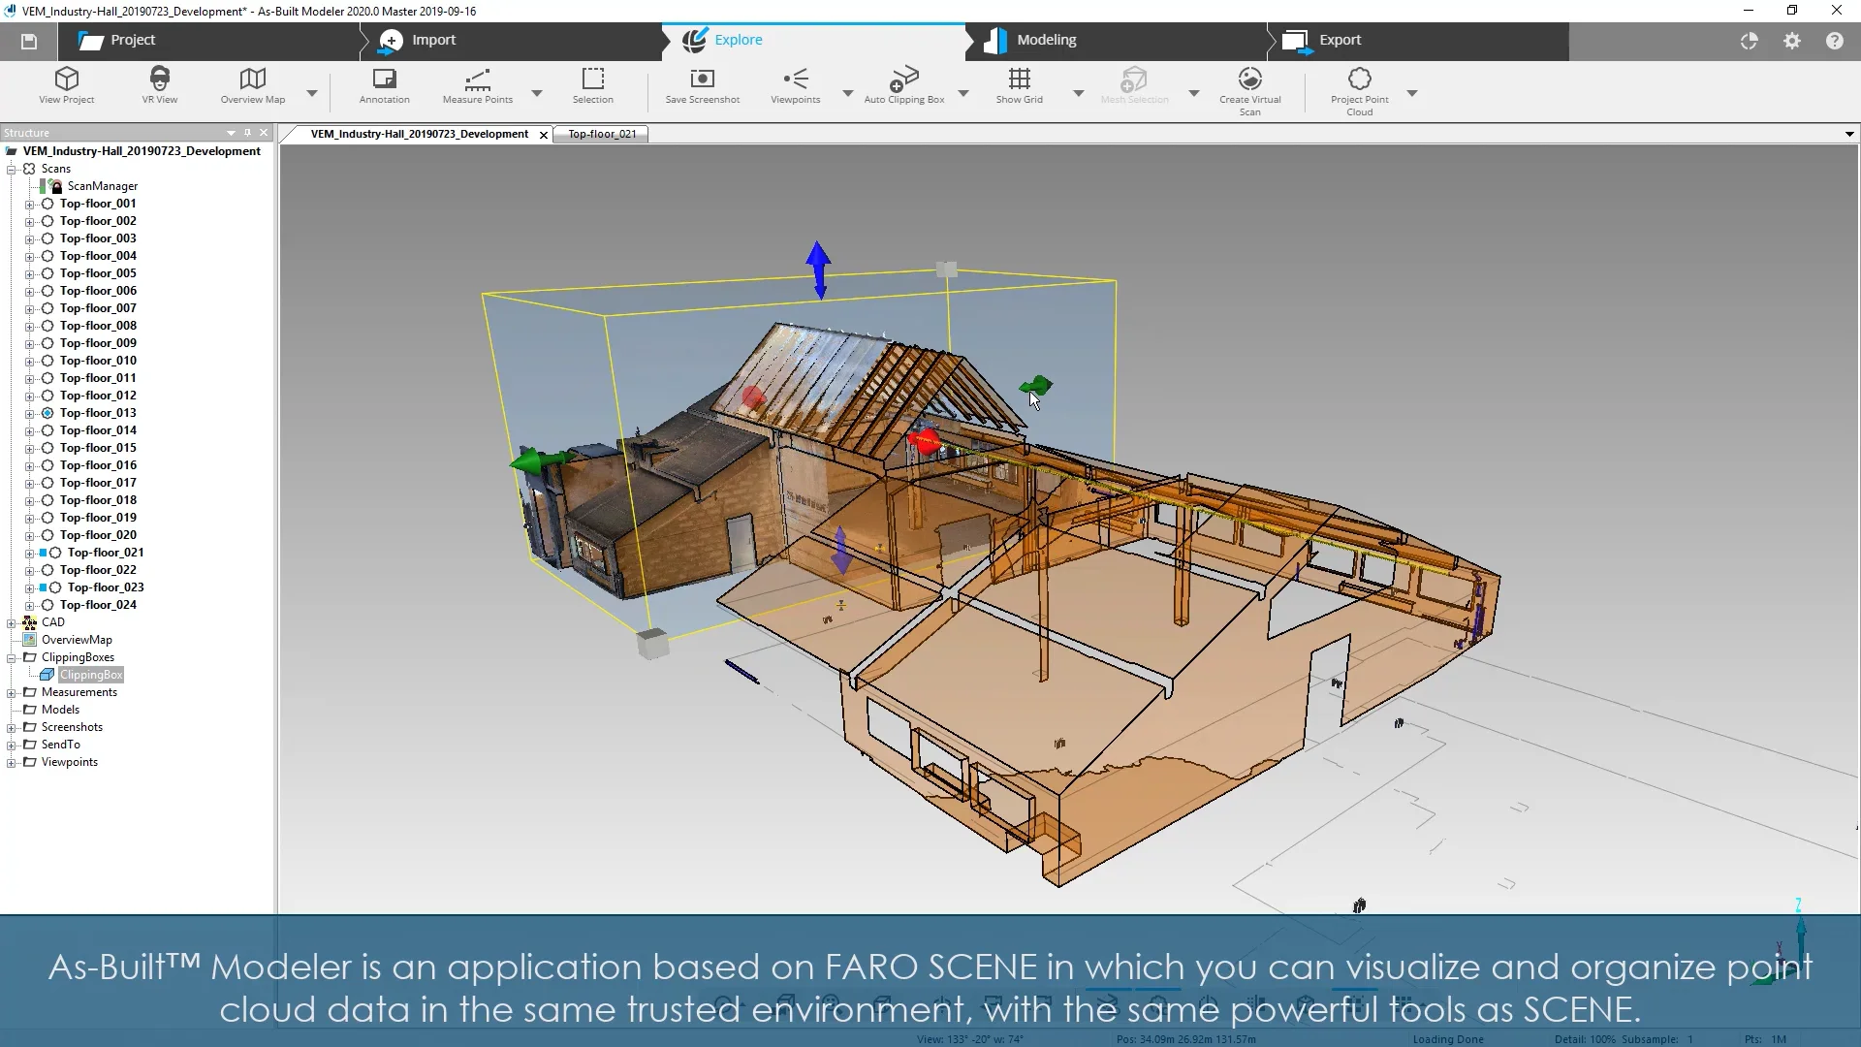Activate the Measure Points tool
The height and width of the screenshot is (1047, 1861).
(x=477, y=79)
